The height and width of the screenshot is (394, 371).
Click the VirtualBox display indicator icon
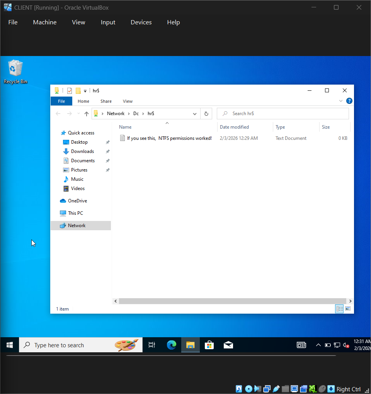pos(294,389)
